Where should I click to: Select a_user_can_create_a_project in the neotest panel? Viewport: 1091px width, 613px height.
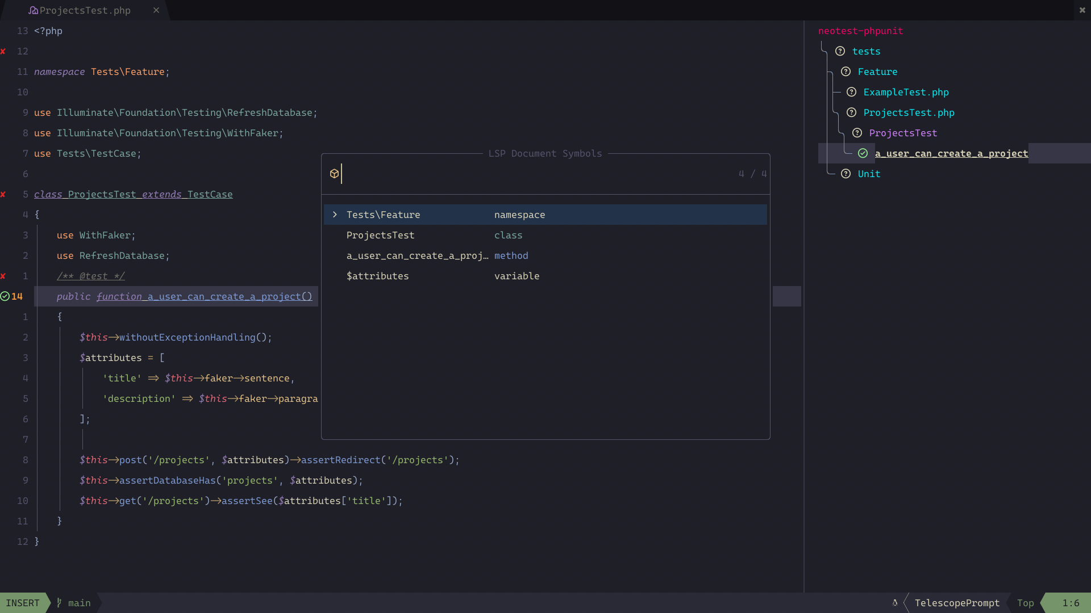[951, 153]
